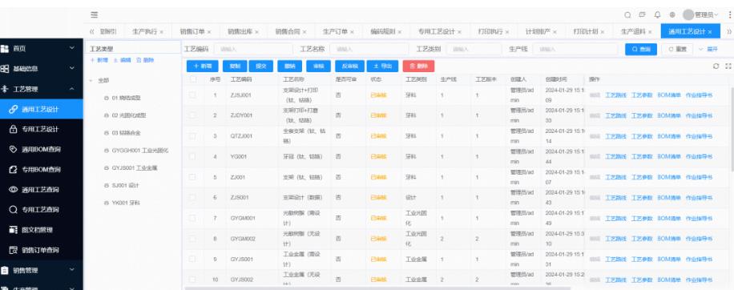Click the blue 查询 search button
This screenshot has height=290, width=734.
coord(641,49)
